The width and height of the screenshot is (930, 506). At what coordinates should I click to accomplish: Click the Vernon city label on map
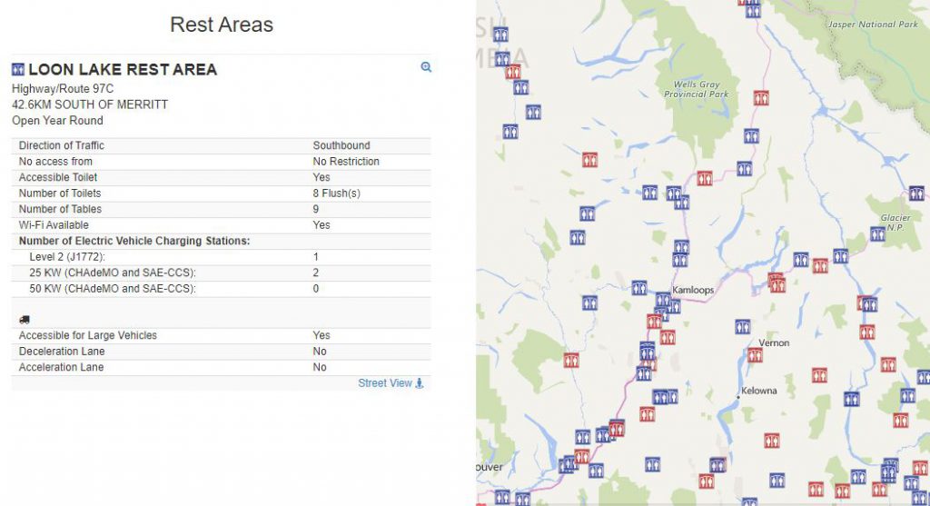[774, 342]
